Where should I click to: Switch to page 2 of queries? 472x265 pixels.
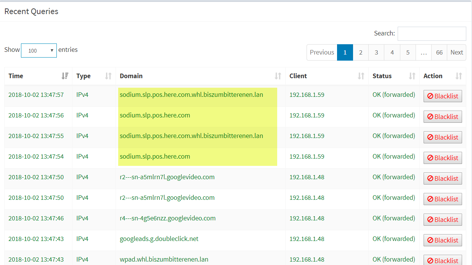[x=361, y=52]
